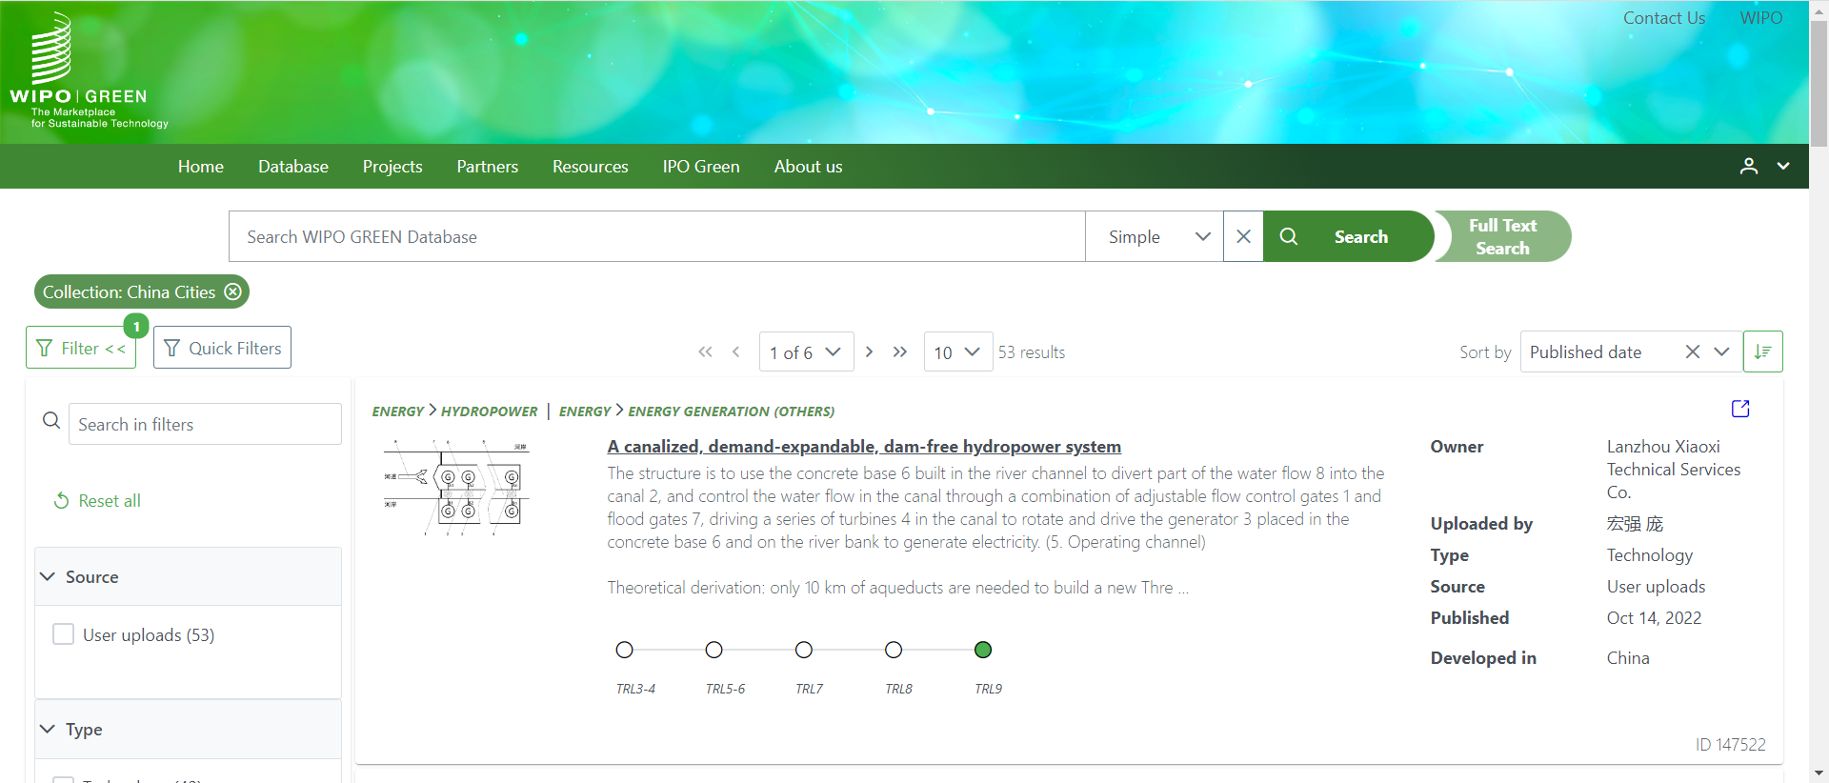Check the User uploads checkbox
Viewport: 1829px width, 783px height.
point(64,634)
